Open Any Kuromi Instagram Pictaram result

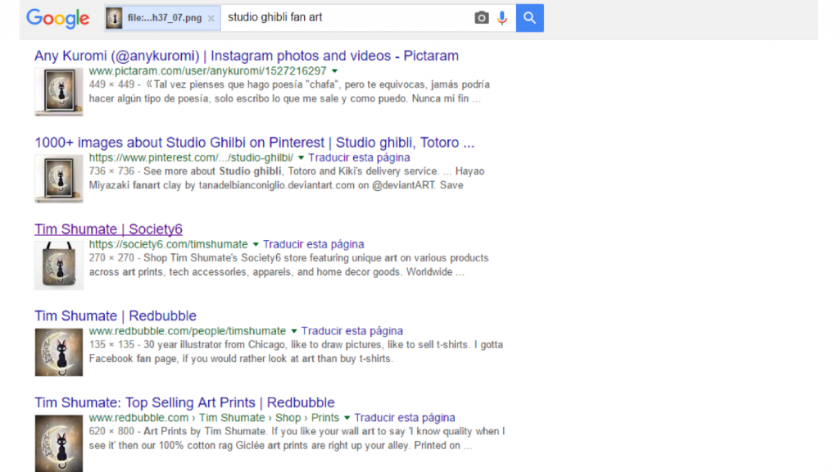246,56
